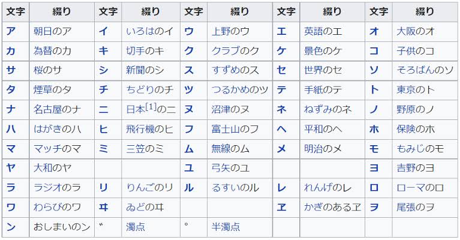Open the 飛行機 link

tap(140, 129)
